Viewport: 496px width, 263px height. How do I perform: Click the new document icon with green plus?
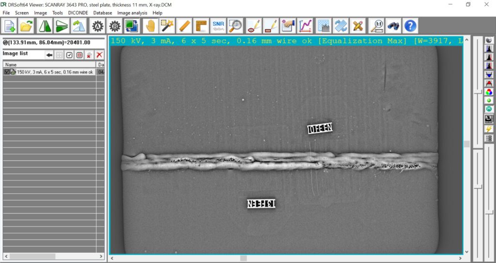[x=10, y=26]
